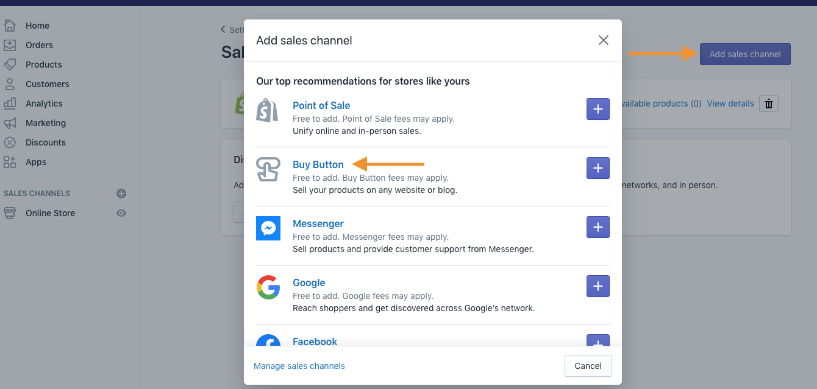Close the Add sales channel dialog
Screen dimensions: 817x389
tap(604, 40)
